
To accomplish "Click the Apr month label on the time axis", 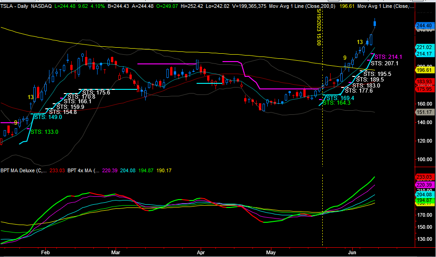I will (201, 252).
